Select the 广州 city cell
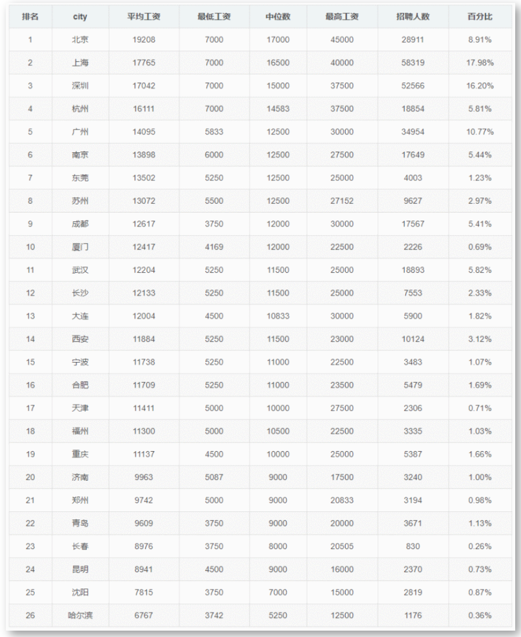Screen dimensions: 521x637 pyautogui.click(x=80, y=132)
